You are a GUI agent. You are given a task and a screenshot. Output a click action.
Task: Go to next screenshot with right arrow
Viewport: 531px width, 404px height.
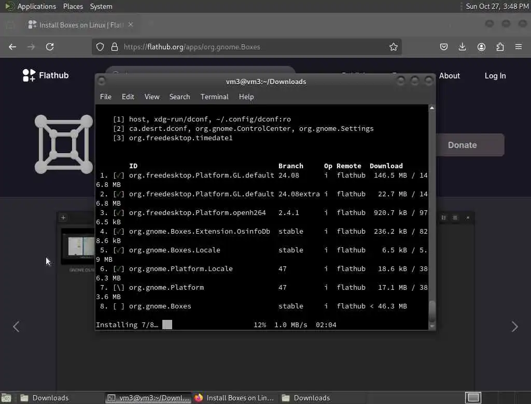click(x=514, y=327)
